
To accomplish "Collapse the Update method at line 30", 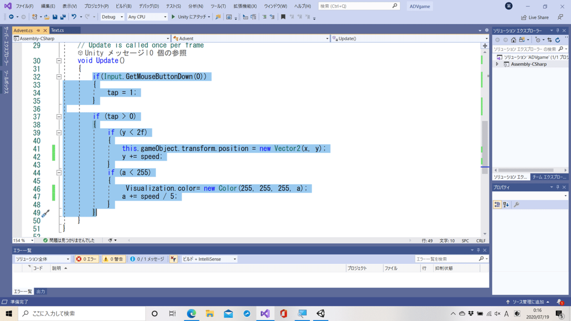I will [59, 61].
